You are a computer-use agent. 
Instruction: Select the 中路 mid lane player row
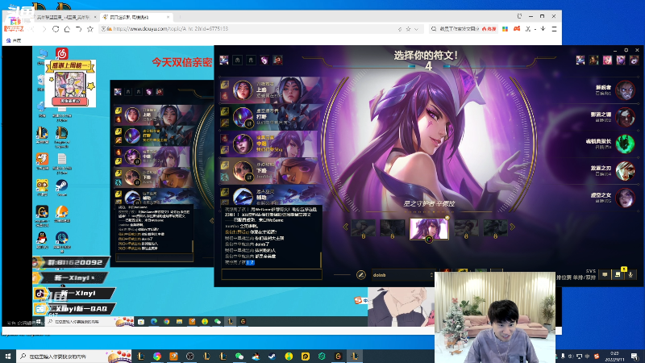pos(270,144)
